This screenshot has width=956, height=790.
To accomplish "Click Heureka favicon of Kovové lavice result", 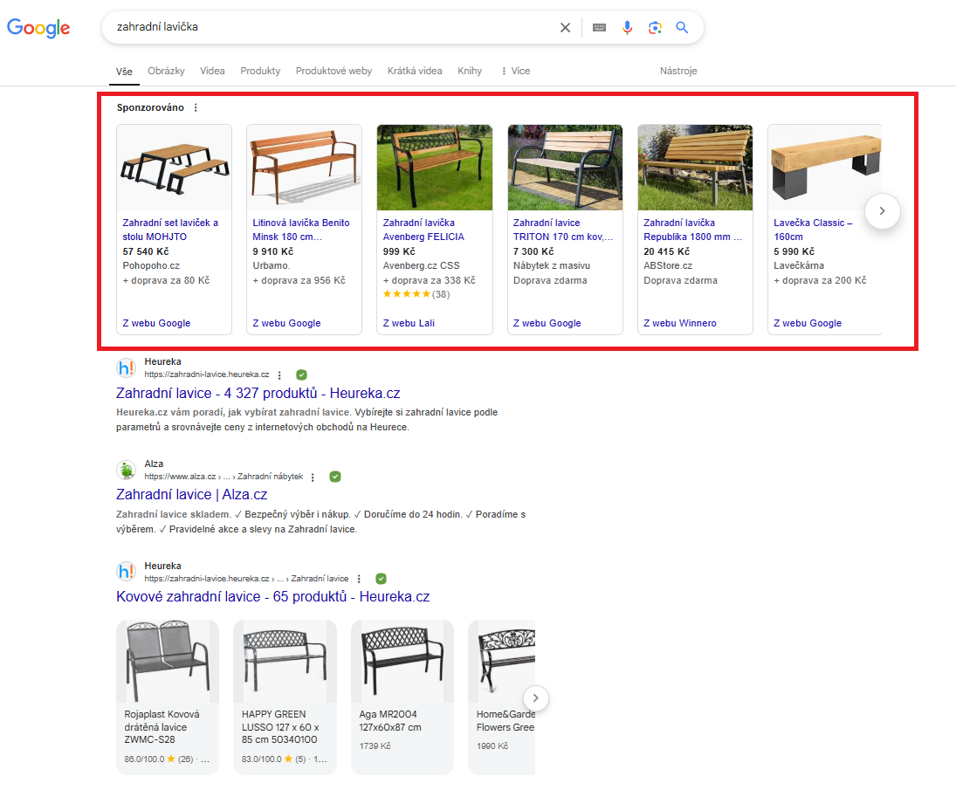I will click(127, 571).
